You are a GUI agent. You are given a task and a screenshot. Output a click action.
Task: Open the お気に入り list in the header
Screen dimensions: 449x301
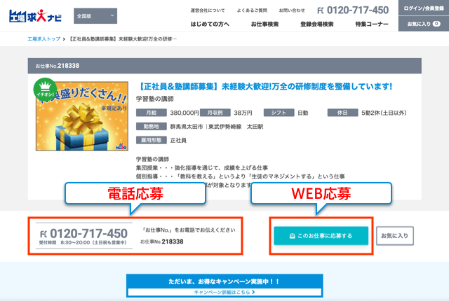pyautogui.click(x=423, y=24)
